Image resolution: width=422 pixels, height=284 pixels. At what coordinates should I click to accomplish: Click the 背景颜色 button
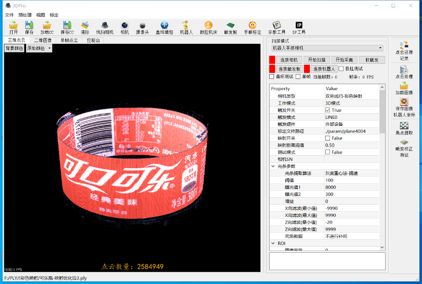14,49
